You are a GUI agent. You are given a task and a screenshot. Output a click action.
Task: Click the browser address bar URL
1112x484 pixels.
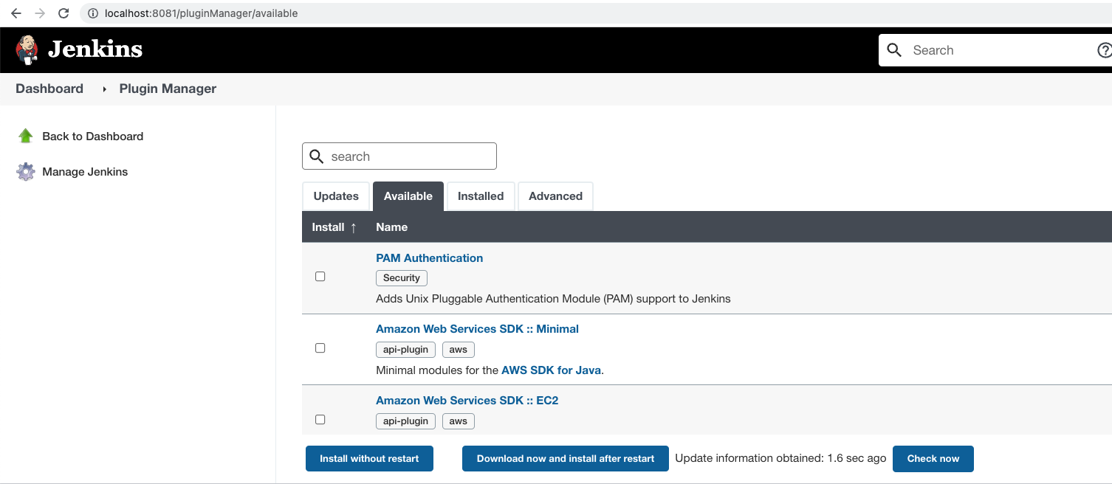(202, 13)
